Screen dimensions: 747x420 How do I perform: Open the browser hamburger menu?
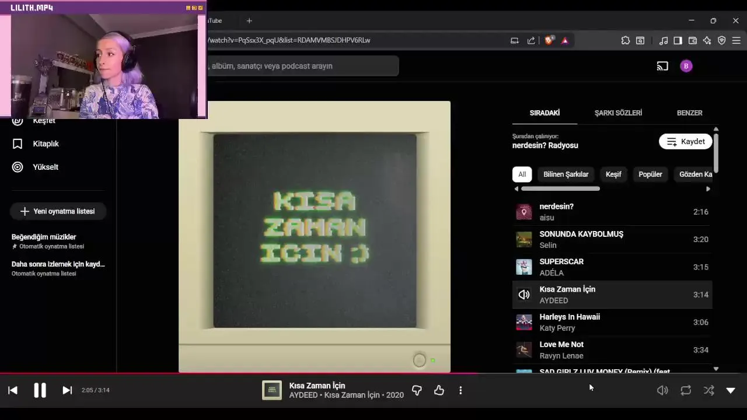click(736, 40)
